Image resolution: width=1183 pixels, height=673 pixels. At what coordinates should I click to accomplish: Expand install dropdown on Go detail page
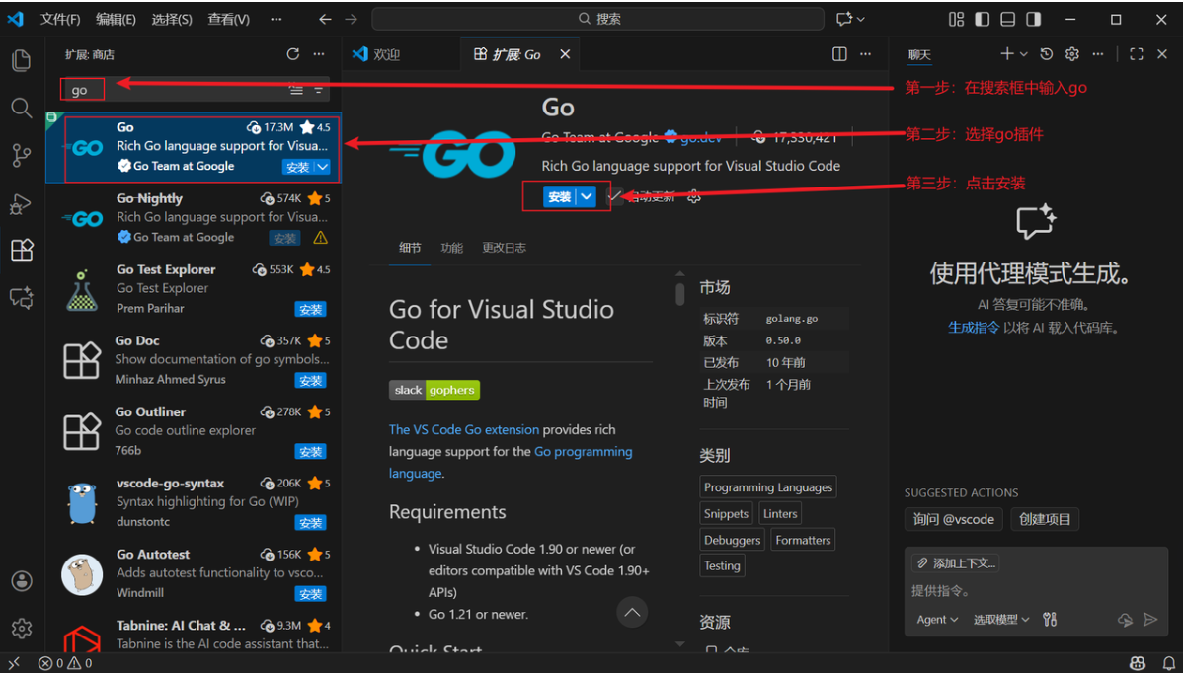click(587, 196)
